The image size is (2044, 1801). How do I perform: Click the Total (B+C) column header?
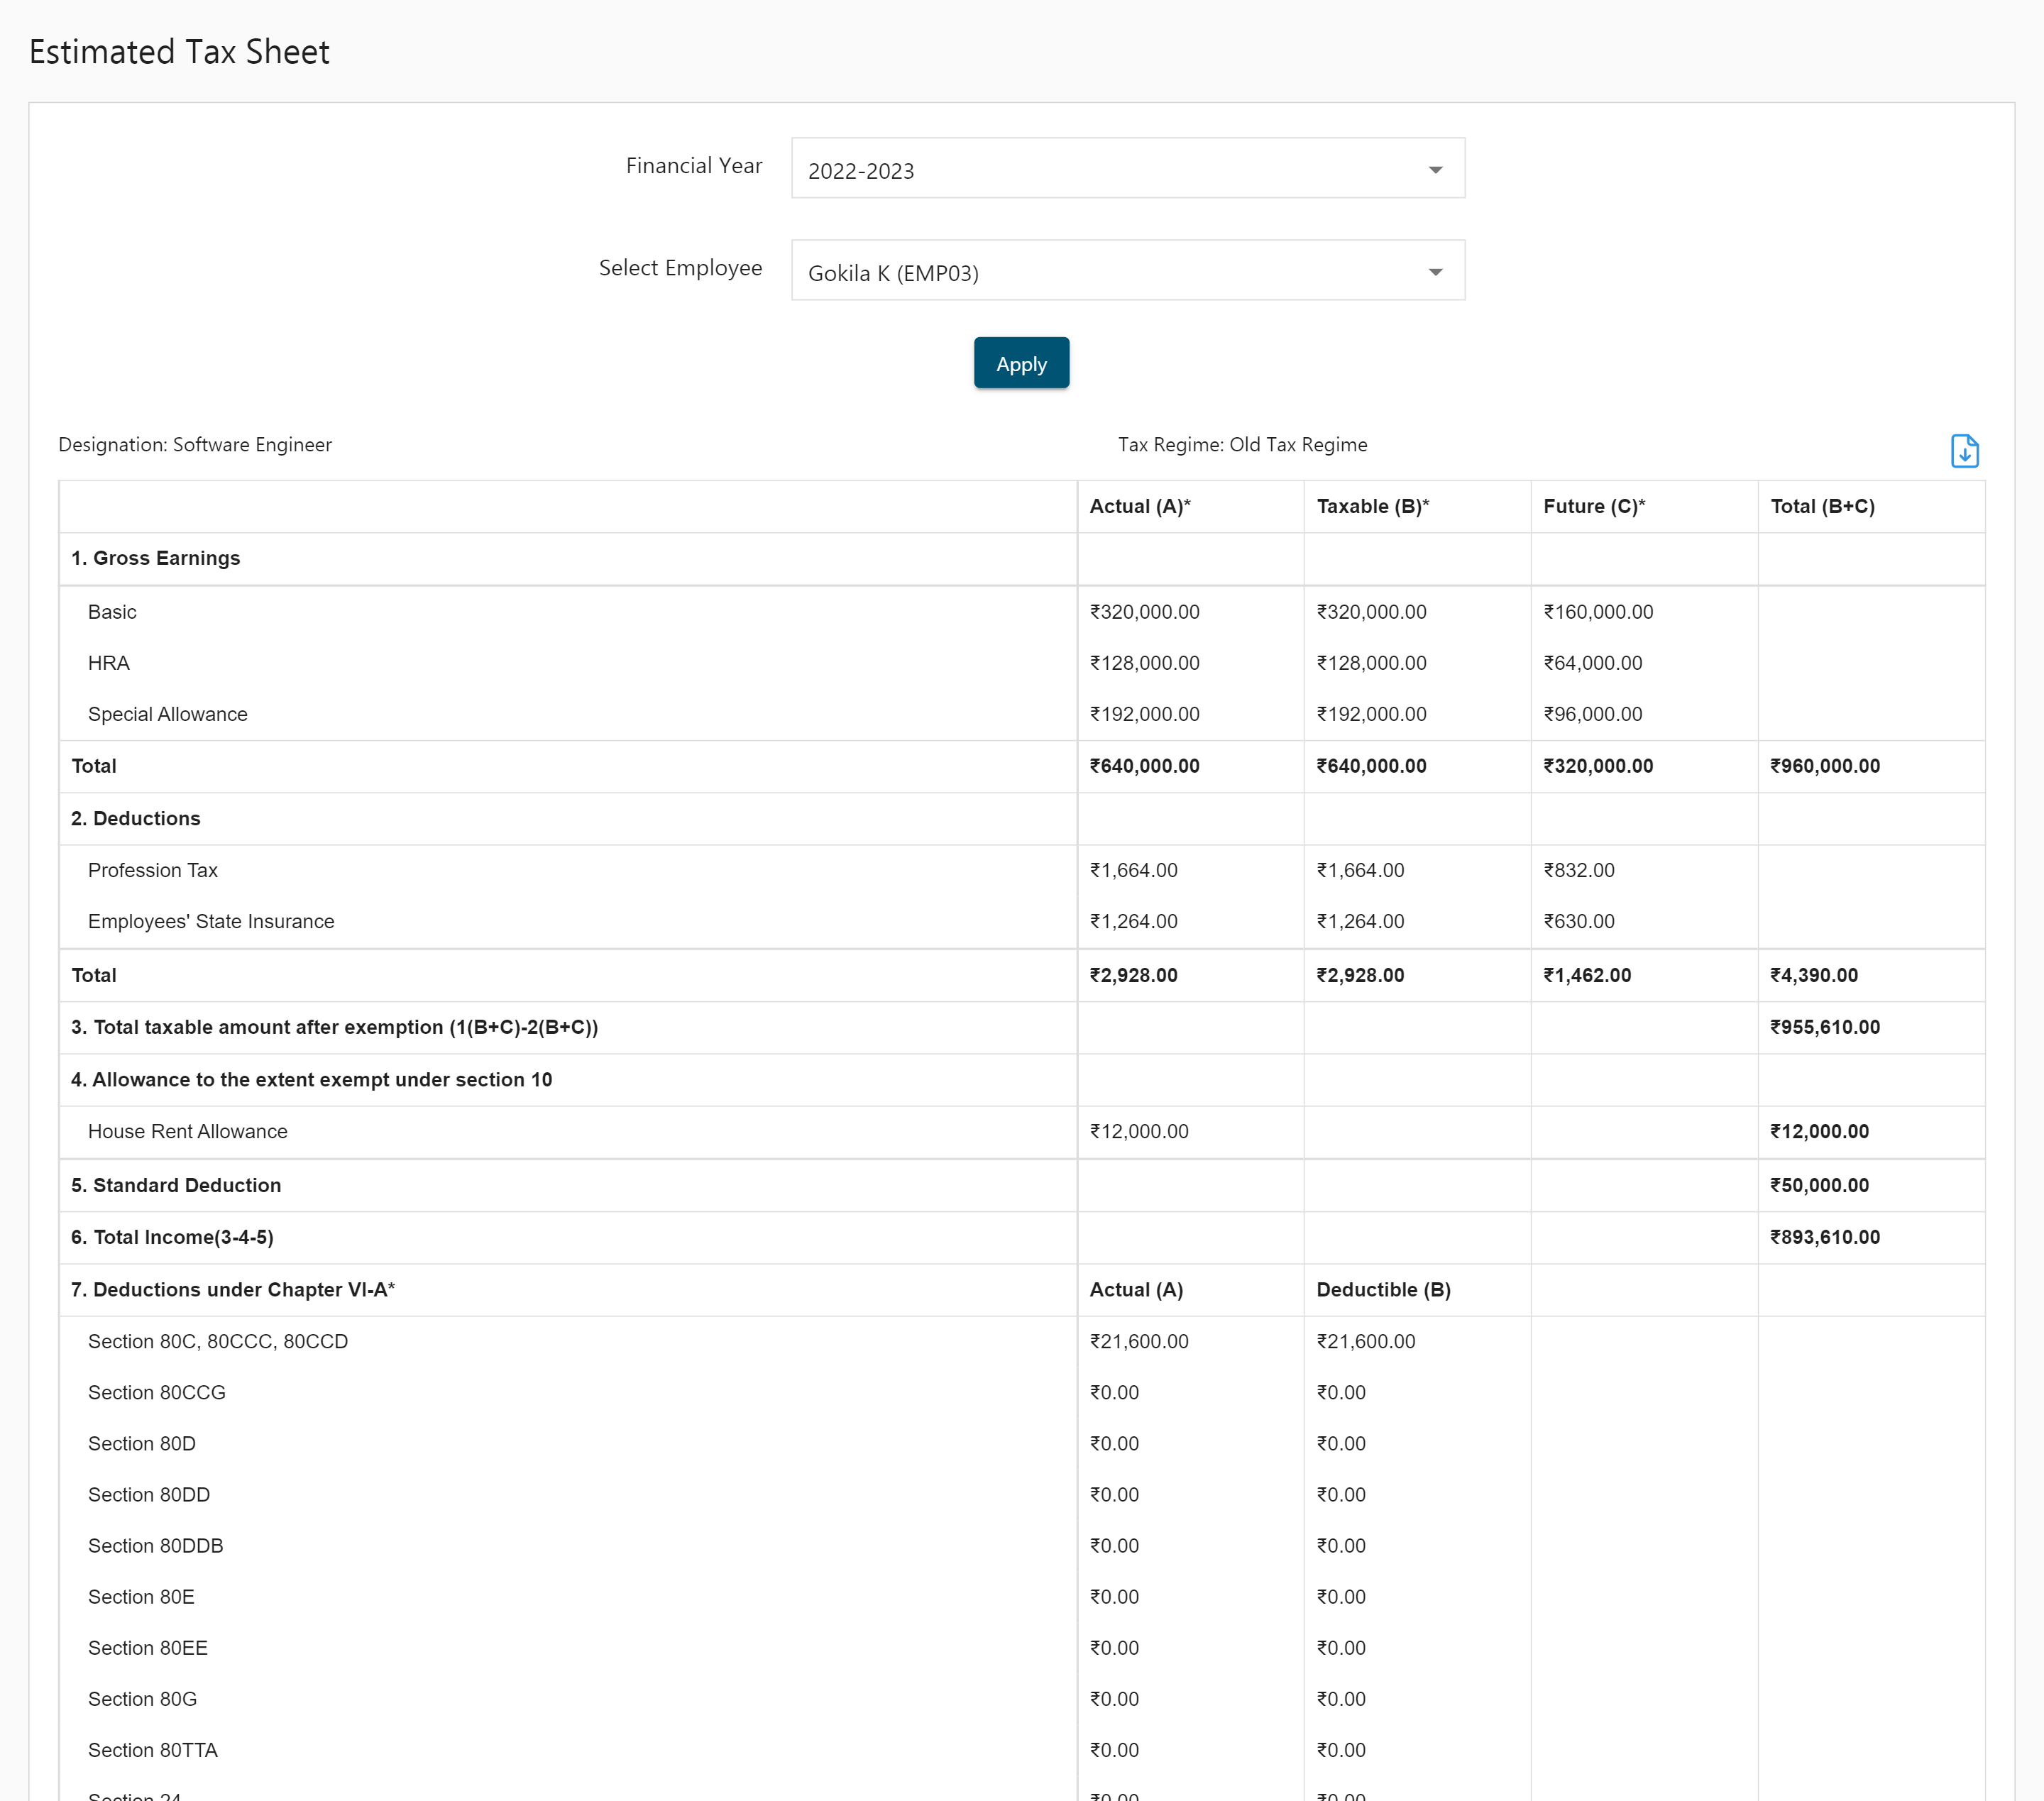[x=1822, y=506]
